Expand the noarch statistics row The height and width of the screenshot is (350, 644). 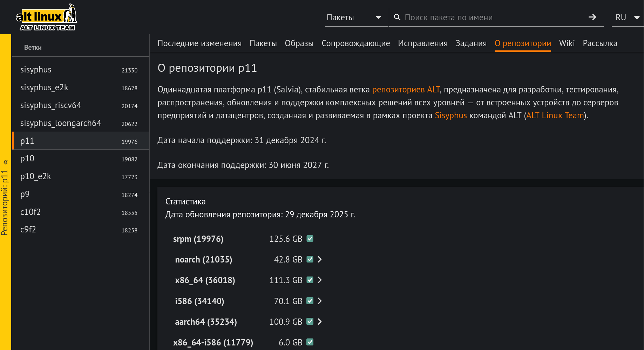(x=320, y=259)
